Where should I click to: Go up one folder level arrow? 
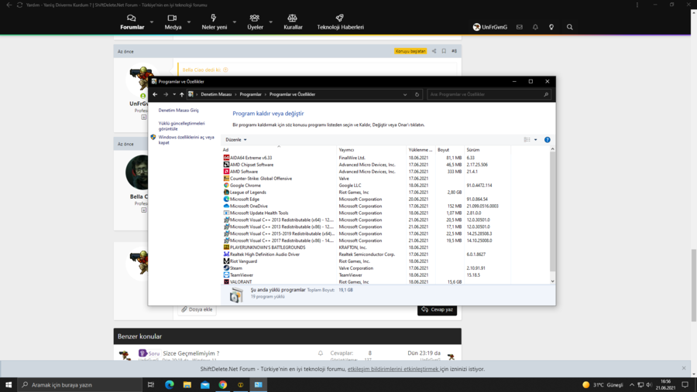point(182,94)
